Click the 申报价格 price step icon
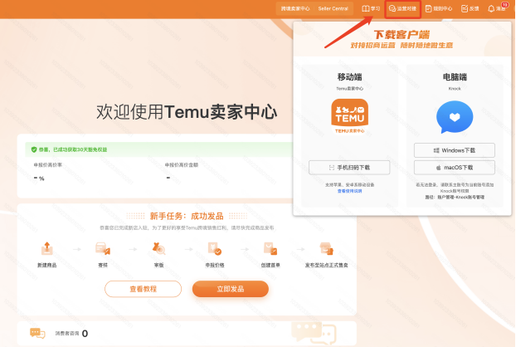This screenshot has height=347, width=516. pos(215,248)
